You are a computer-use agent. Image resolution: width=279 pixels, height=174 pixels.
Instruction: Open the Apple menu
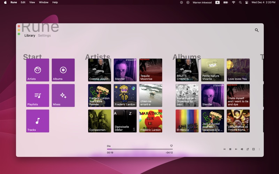pos(5,2)
